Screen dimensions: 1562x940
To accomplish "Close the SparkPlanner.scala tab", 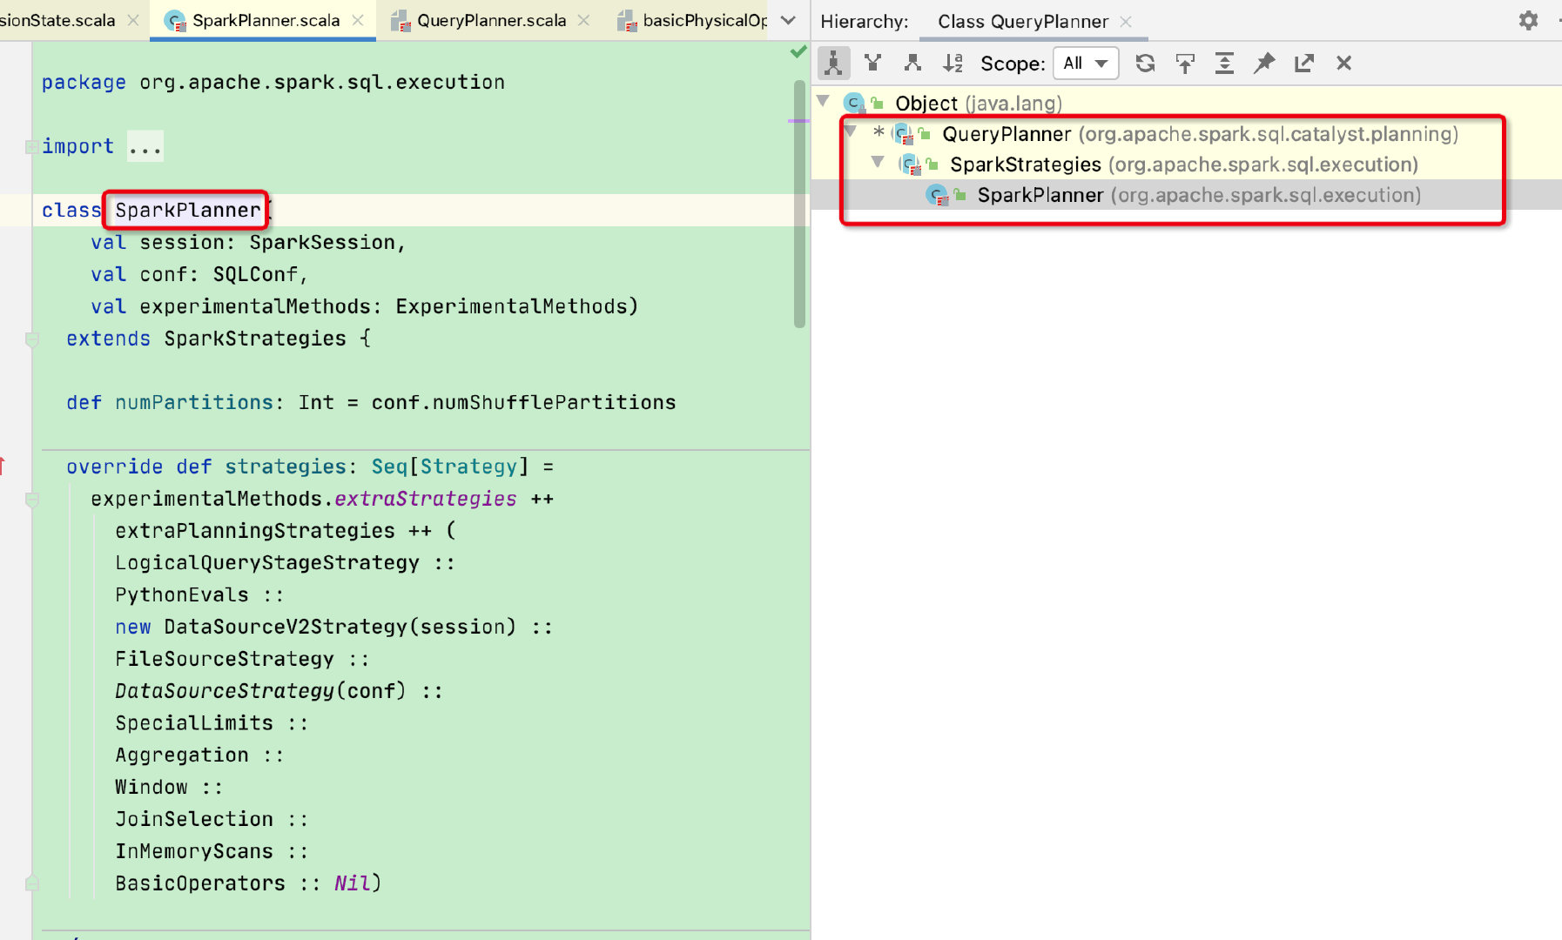I will [x=358, y=20].
